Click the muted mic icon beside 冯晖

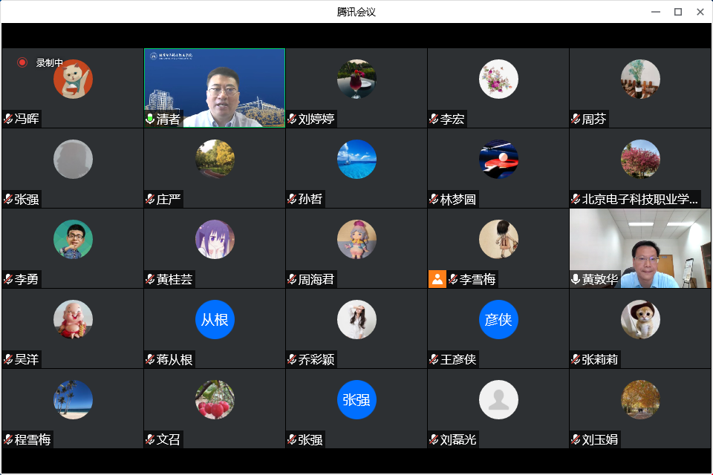pos(8,119)
